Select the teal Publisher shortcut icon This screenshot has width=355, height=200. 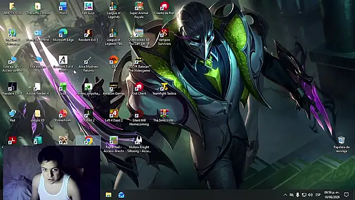click(x=38, y=141)
